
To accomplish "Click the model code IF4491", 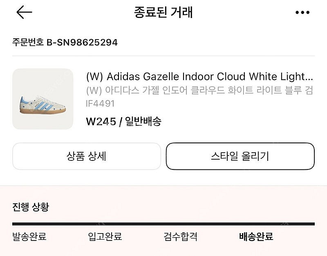I will click(x=100, y=104).
